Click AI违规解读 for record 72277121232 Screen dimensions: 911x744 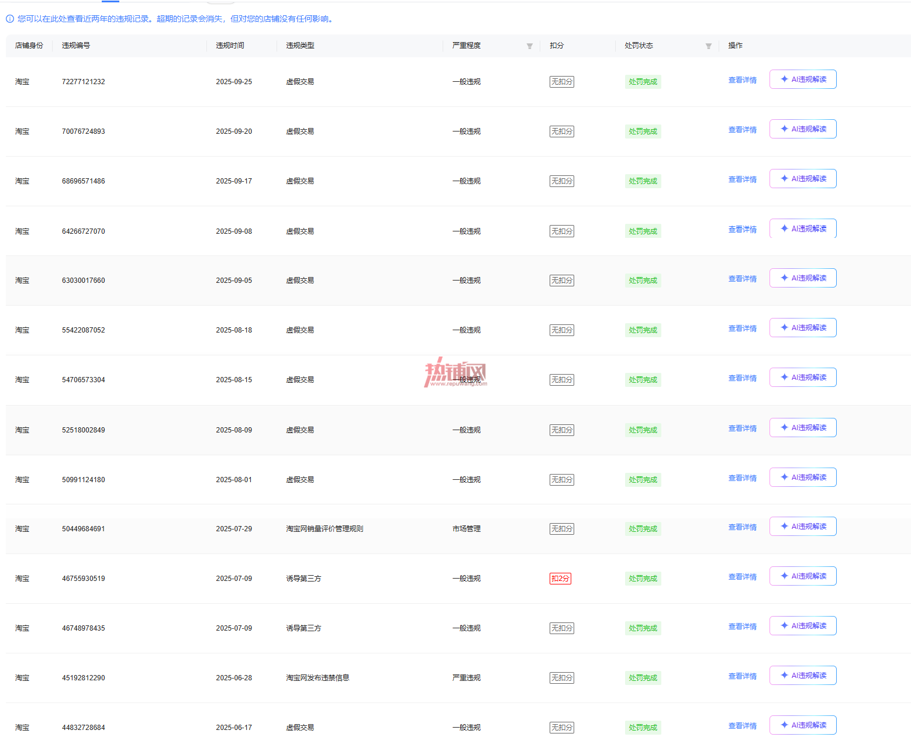[x=803, y=79]
